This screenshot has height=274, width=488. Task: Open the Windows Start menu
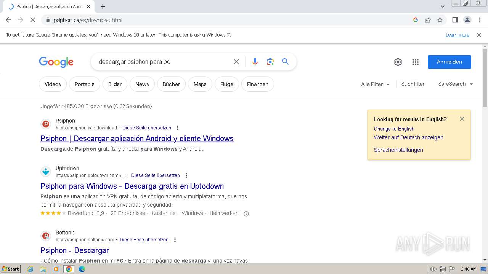coord(11,269)
